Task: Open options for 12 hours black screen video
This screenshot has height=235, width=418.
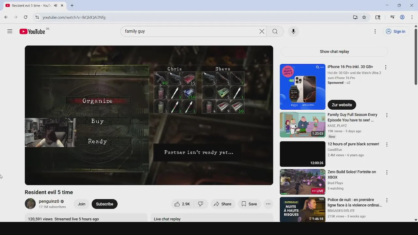Action: point(387,144)
